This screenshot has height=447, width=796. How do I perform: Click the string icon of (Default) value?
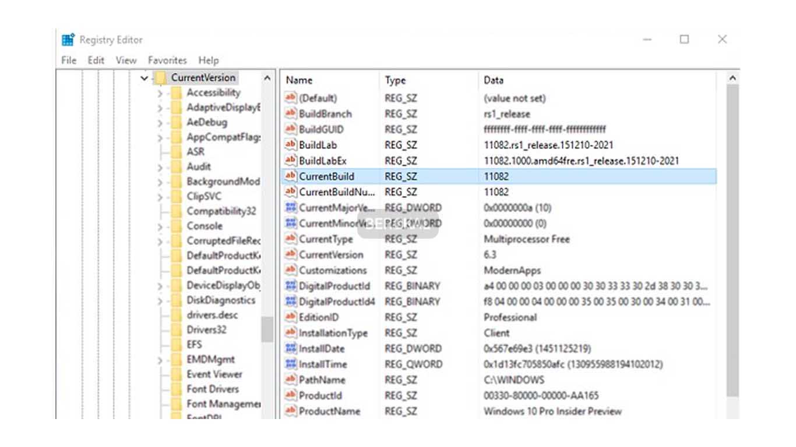click(290, 98)
